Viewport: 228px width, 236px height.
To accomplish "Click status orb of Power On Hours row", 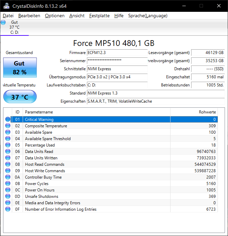I will click(x=8, y=190).
